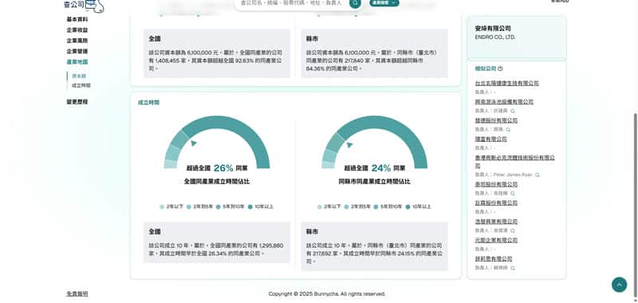Click 同縣市同產業成立時間佔比 chart title

click(374, 182)
